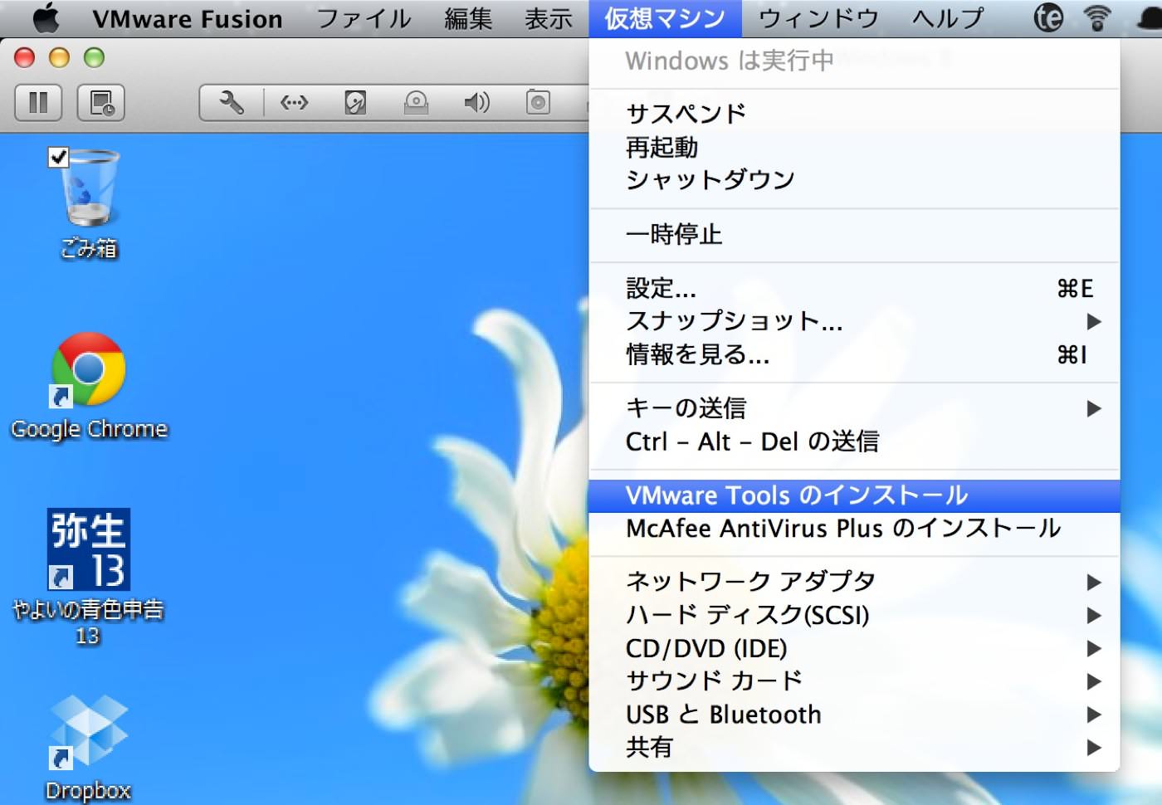
Task: Expand the スナップショット... submenu
Action: [x=854, y=321]
